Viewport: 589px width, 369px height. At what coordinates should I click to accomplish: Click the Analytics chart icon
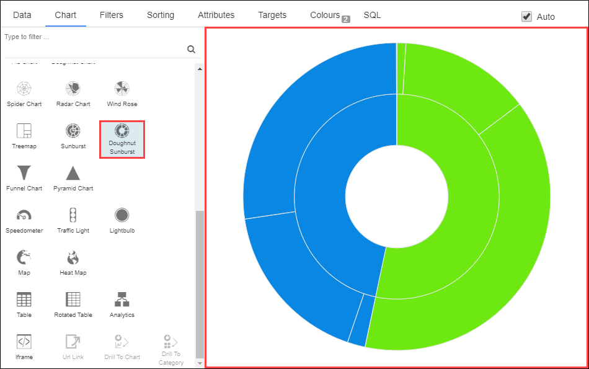pos(122,299)
